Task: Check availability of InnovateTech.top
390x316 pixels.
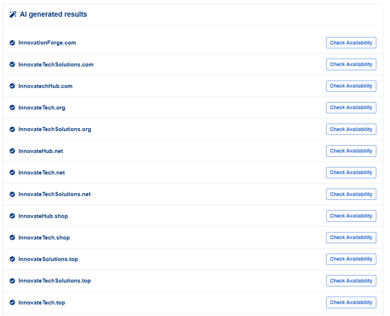Action: (351, 303)
